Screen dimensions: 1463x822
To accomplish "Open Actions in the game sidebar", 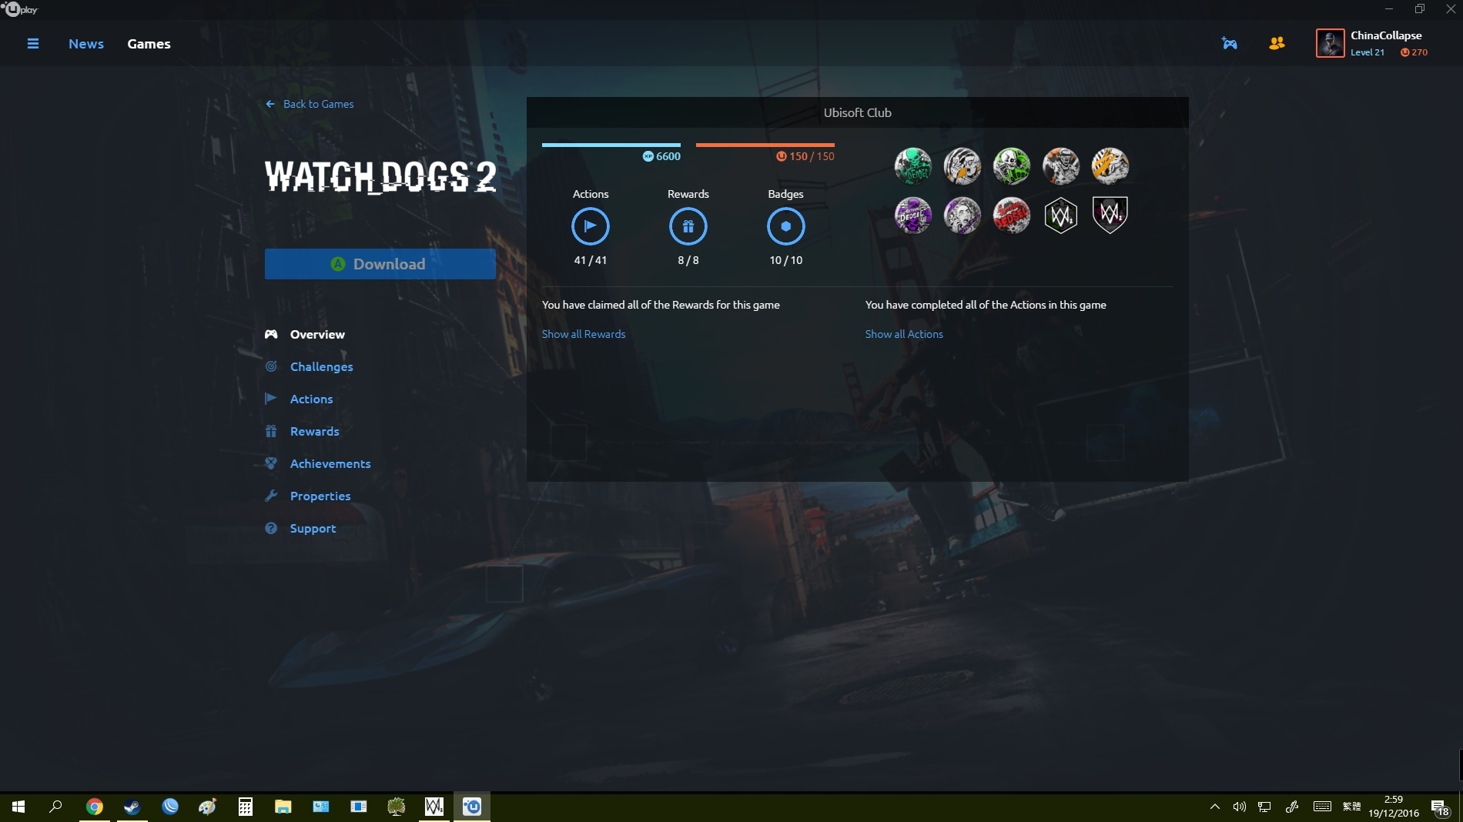I will [x=299, y=399].
